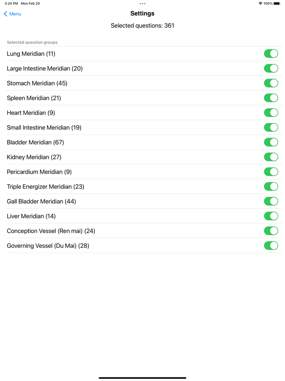Image resolution: width=285 pixels, height=381 pixels.
Task: Toggle Small Intestine Meridian switch
Action: pos(271,127)
